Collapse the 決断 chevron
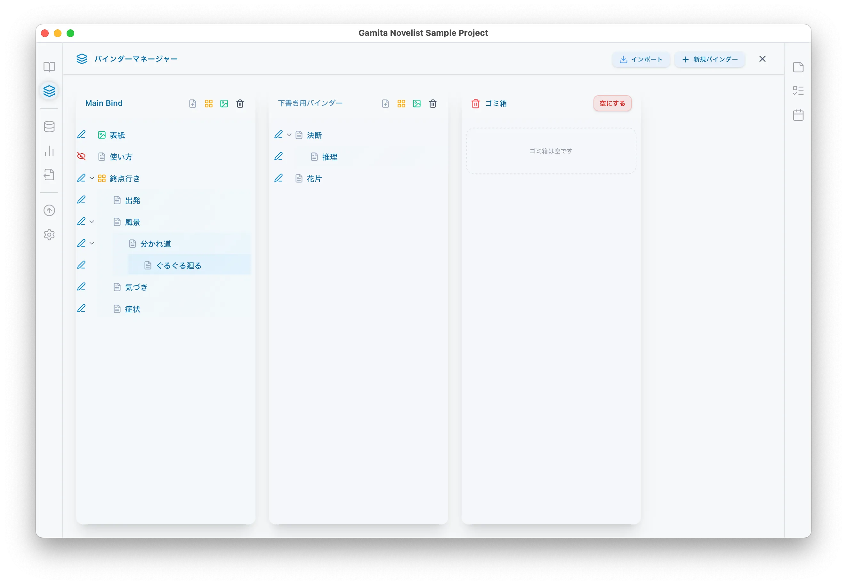847x585 pixels. pyautogui.click(x=289, y=135)
